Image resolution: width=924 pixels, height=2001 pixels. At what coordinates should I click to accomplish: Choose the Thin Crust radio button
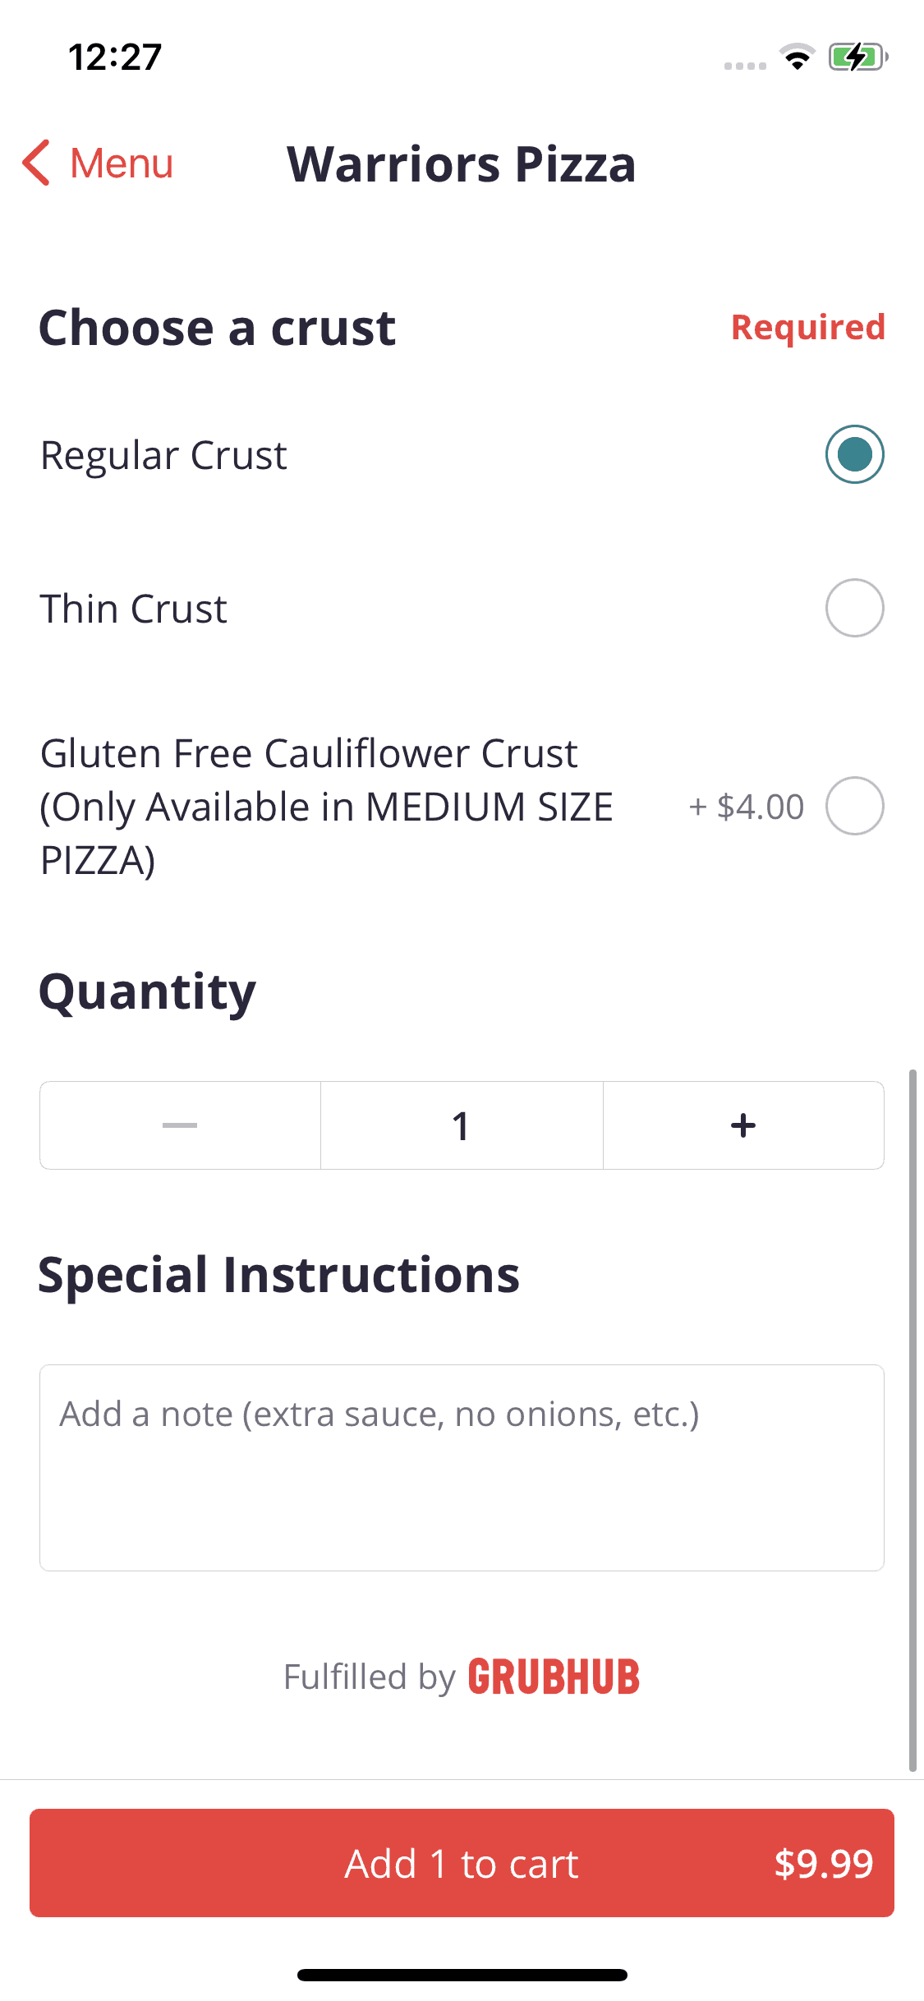pyautogui.click(x=854, y=609)
